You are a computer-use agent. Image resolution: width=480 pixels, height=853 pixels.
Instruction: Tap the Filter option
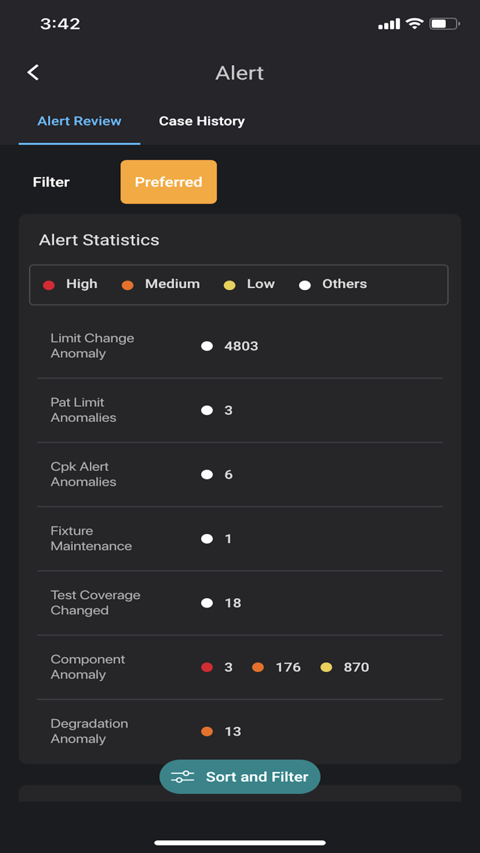(x=51, y=182)
